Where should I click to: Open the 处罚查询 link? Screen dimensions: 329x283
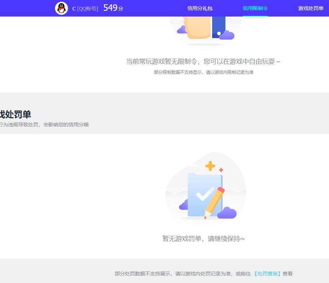coord(267,274)
